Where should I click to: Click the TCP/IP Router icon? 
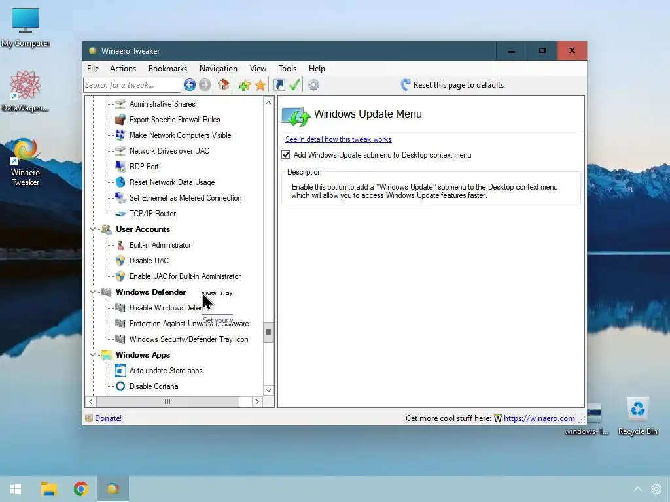click(x=120, y=214)
